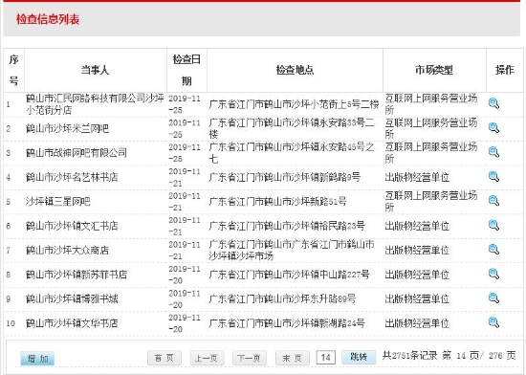Image resolution: width=526 pixels, height=375 pixels.
Task: Click 互联网上网服务营业场所 in 三星网吧 row
Action: coord(431,201)
